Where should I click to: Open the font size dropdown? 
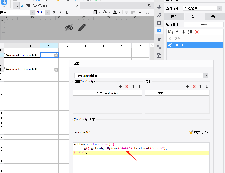[47, 12]
